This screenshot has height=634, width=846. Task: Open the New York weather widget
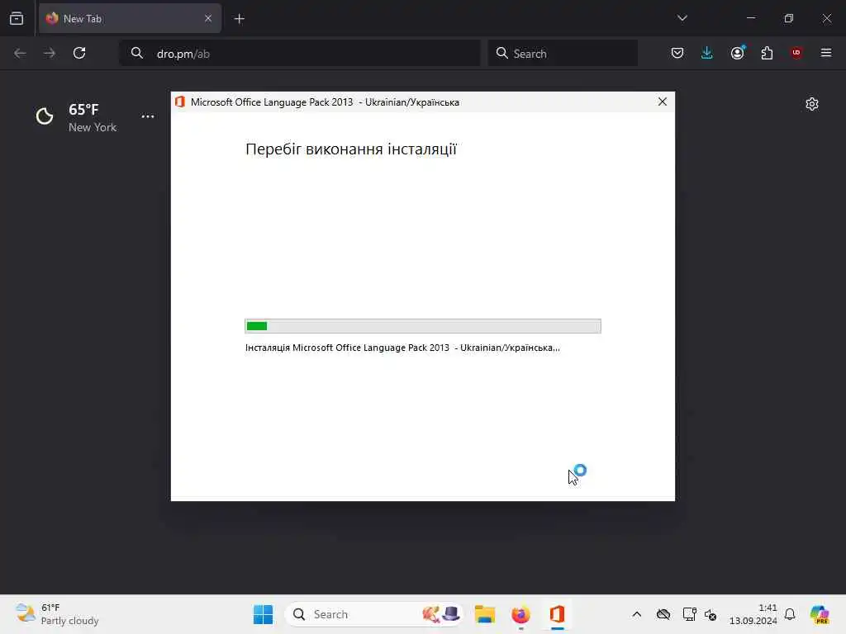(77, 117)
